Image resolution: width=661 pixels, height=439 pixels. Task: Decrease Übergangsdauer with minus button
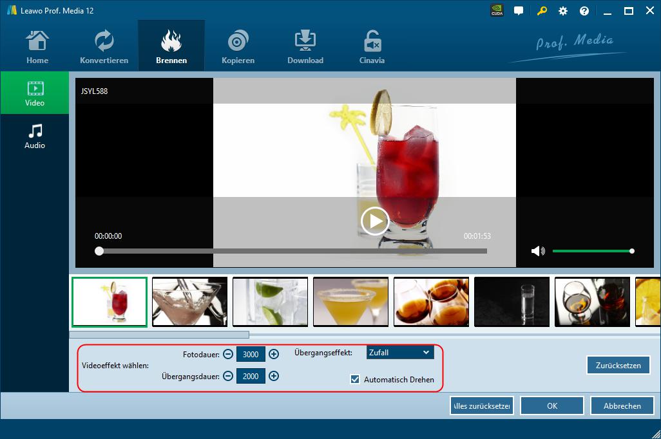[x=228, y=376]
